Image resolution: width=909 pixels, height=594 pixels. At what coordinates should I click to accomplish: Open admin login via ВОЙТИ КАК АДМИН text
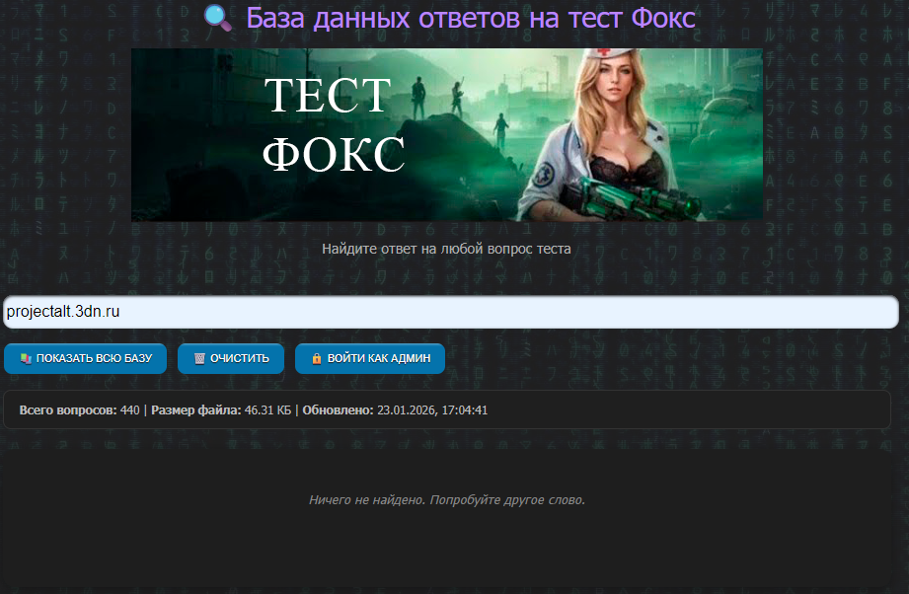[x=379, y=359]
